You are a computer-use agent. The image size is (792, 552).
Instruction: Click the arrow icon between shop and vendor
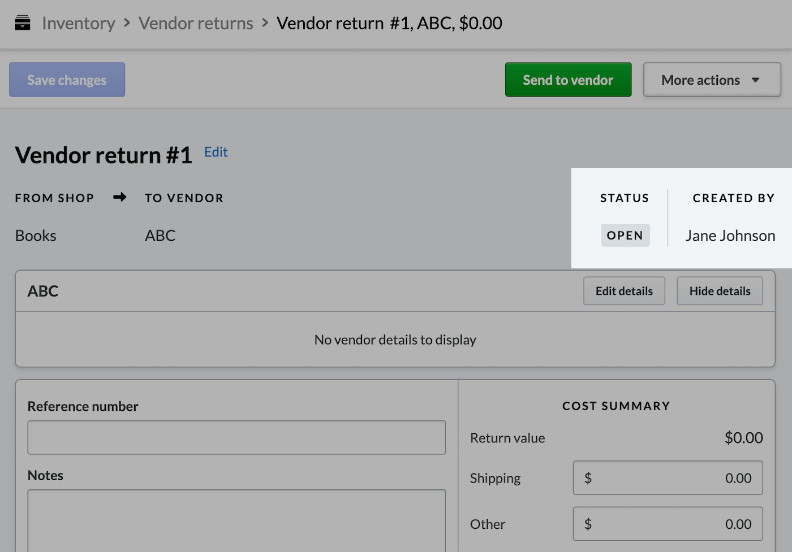pos(119,197)
